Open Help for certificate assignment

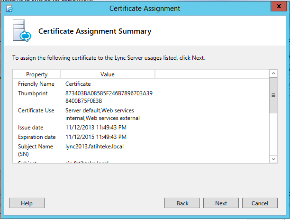(27, 203)
